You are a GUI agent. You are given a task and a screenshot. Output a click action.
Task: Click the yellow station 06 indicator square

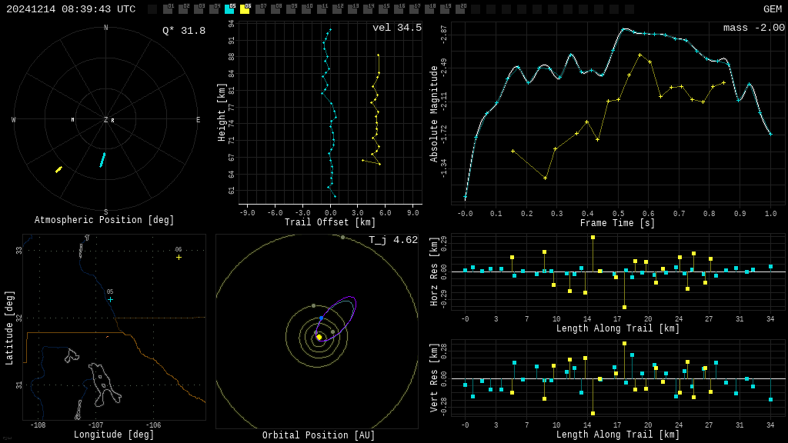245,9
